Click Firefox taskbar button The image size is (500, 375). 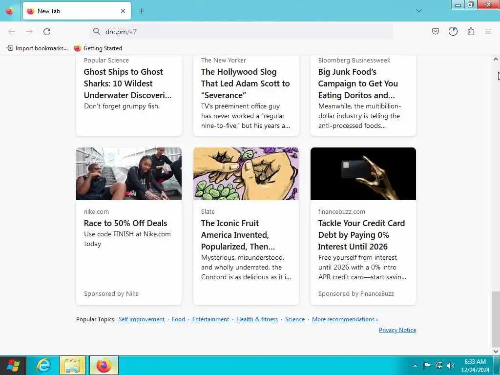[x=104, y=365]
